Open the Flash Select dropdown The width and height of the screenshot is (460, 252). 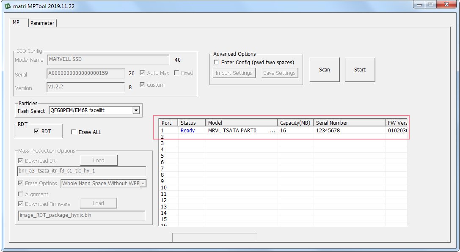click(x=135, y=110)
